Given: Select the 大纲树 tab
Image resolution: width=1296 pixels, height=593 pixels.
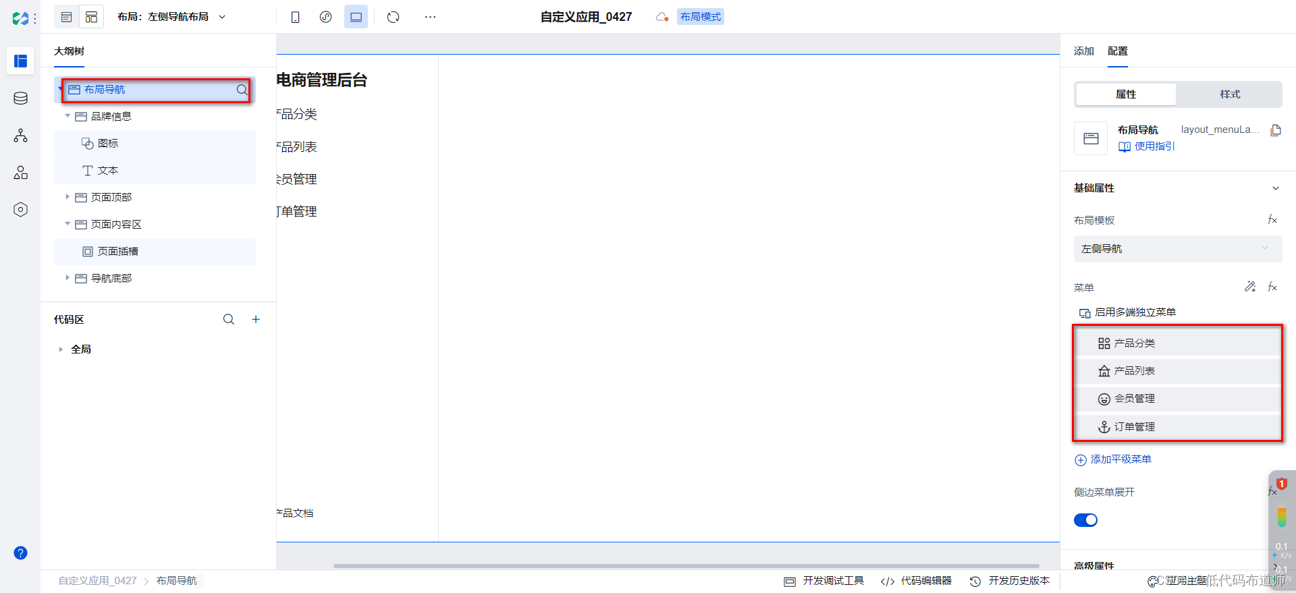Looking at the screenshot, I should [x=69, y=51].
